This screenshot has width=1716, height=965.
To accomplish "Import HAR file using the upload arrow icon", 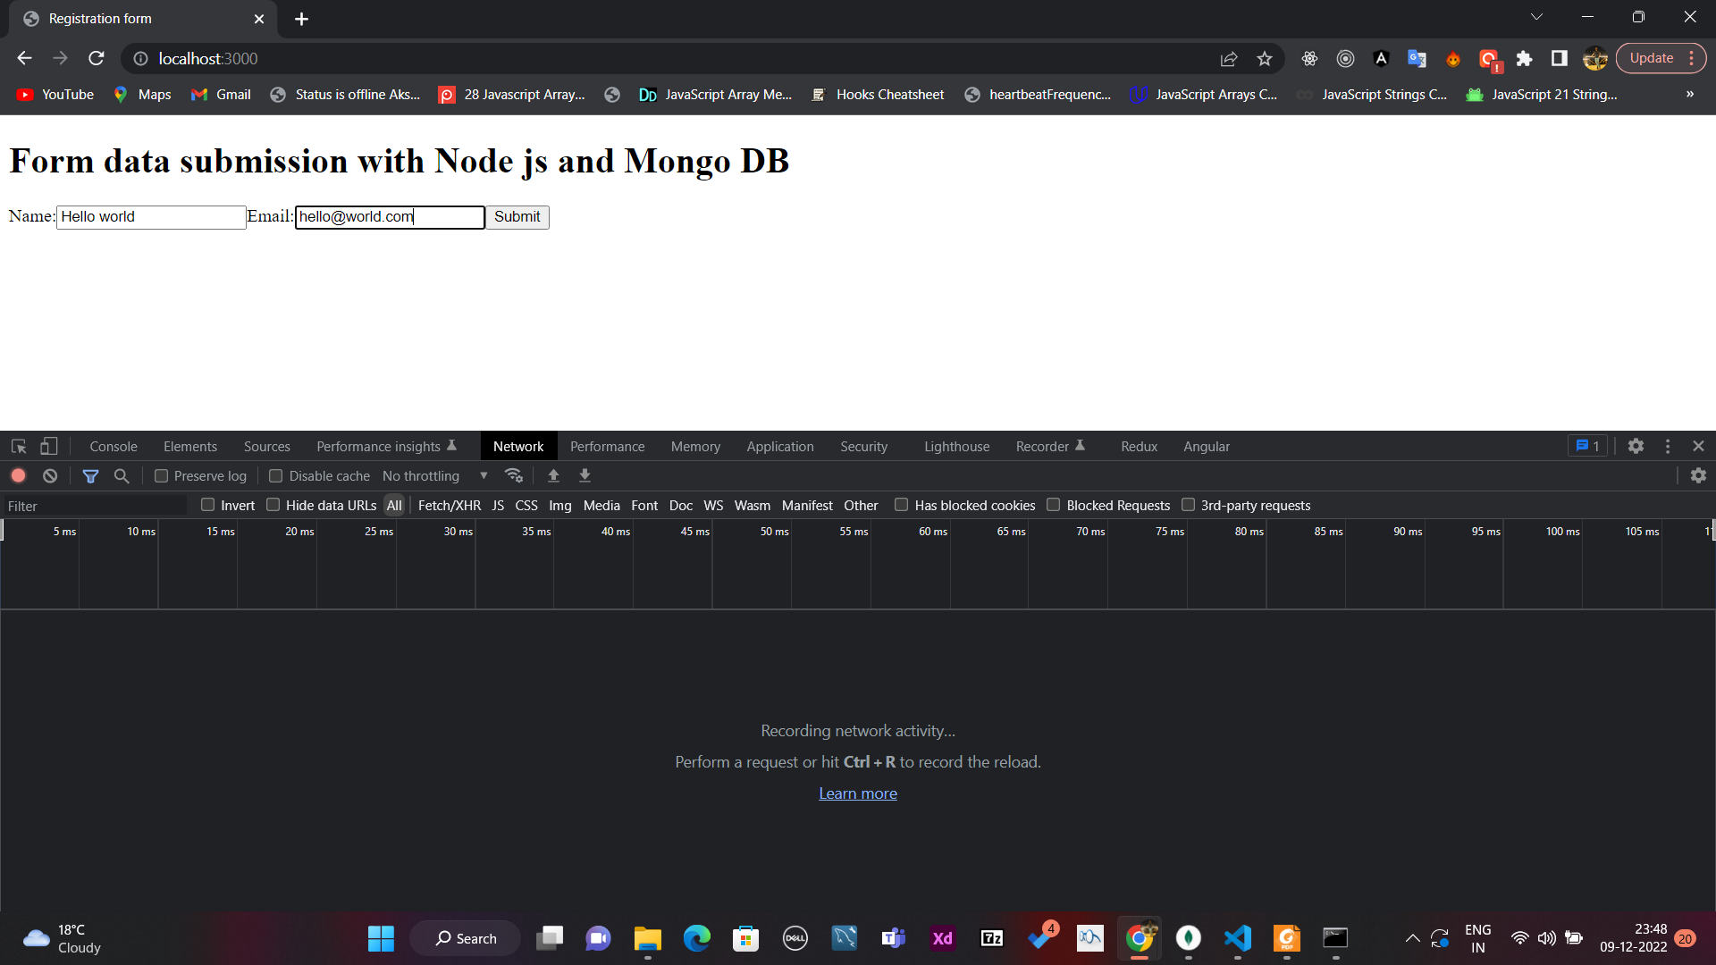I will click(x=553, y=475).
